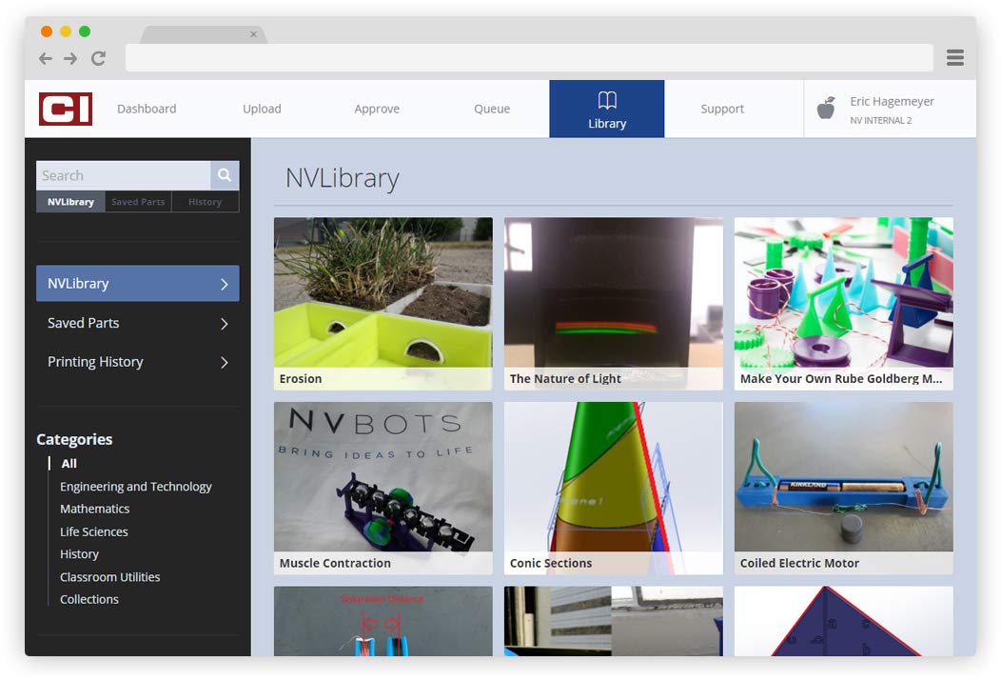Click the Eric Hagemeyer user name

click(892, 101)
